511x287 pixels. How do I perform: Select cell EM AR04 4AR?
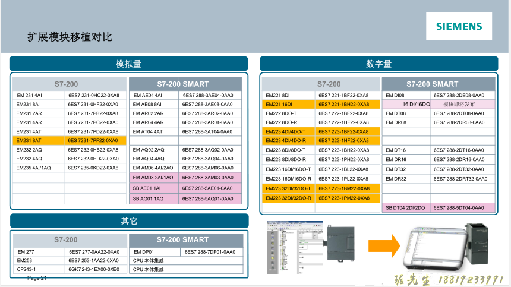[x=154, y=122]
